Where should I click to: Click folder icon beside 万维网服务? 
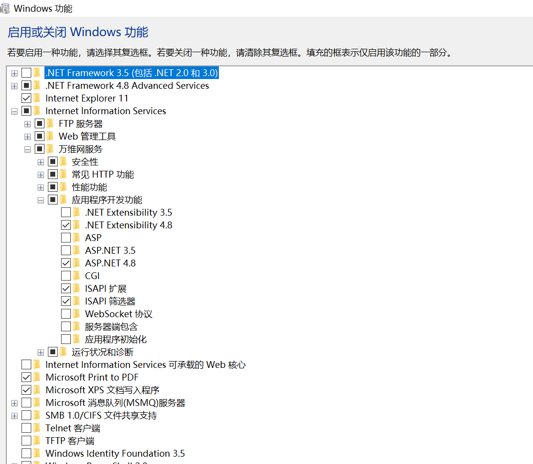[51, 149]
